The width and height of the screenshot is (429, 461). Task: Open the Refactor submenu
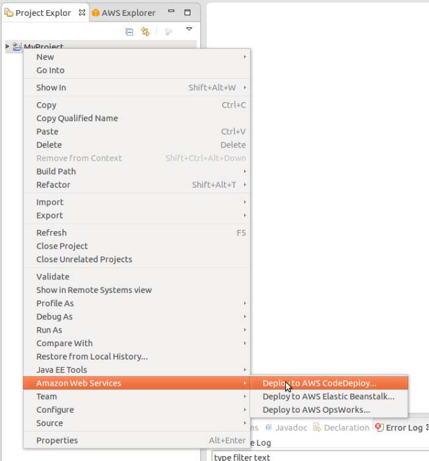pyautogui.click(x=137, y=185)
